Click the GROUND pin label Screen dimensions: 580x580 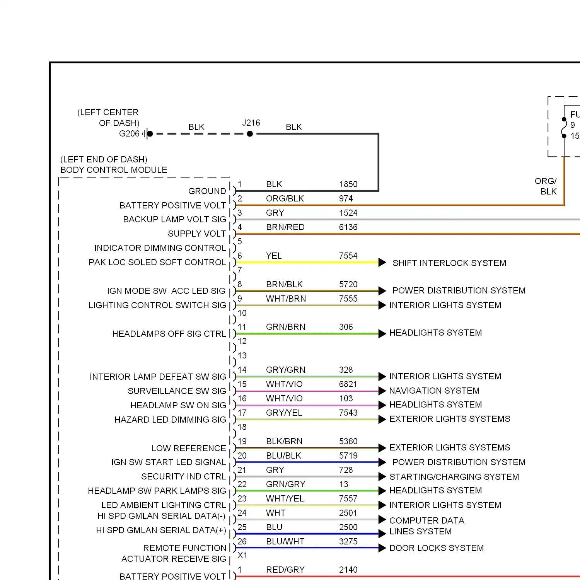pyautogui.click(x=207, y=191)
